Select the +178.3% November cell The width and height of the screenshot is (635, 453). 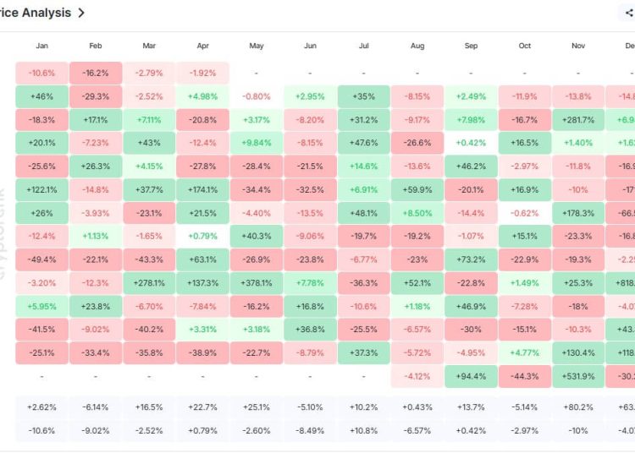tap(577, 213)
